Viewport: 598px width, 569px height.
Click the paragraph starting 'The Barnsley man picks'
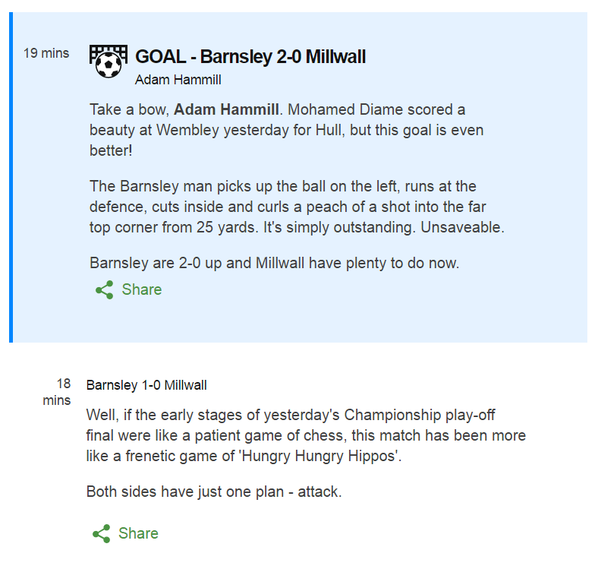[297, 207]
